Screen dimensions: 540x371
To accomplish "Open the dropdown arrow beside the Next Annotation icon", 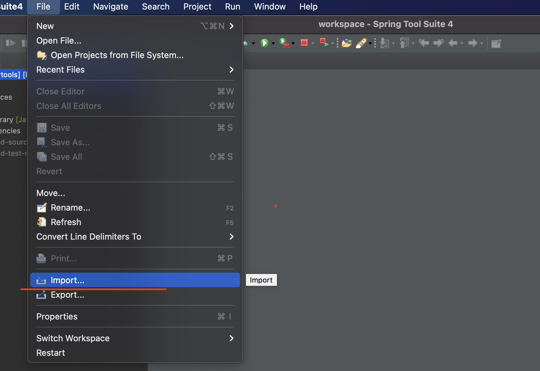I will point(393,44).
